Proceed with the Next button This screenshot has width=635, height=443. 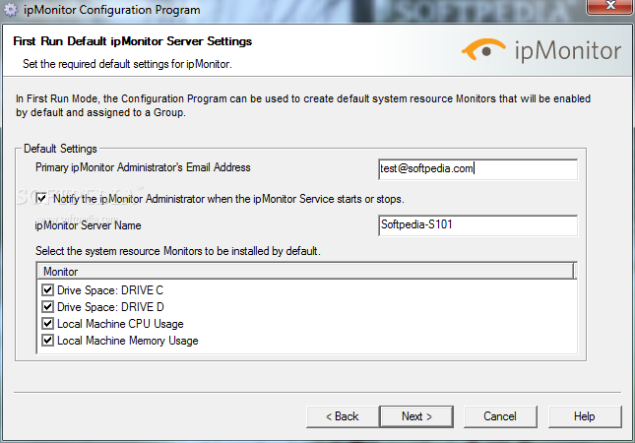416,416
